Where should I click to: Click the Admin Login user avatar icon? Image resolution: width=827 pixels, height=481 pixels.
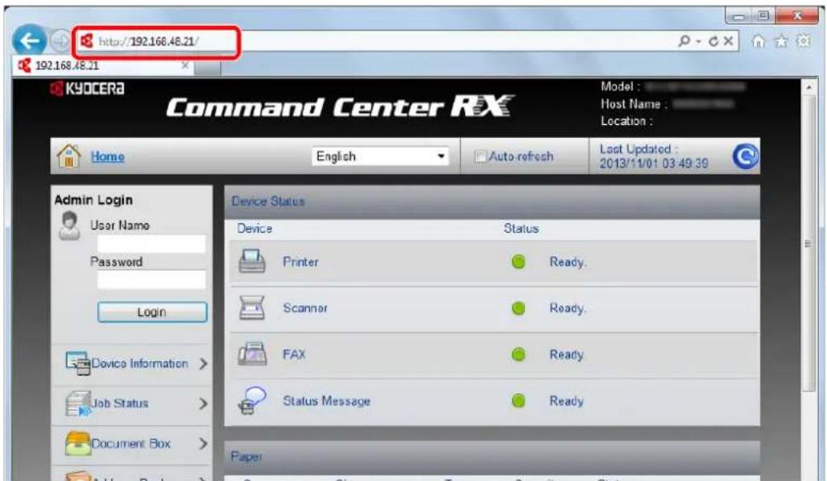69,226
